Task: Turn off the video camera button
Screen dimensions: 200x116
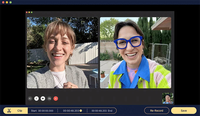Action: (x=43, y=99)
